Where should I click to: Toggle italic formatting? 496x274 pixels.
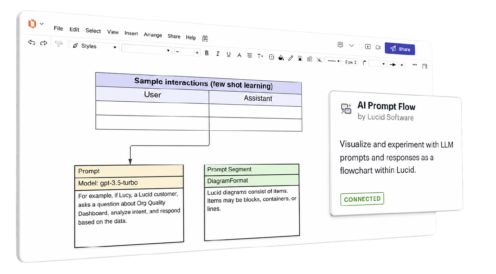pos(218,54)
